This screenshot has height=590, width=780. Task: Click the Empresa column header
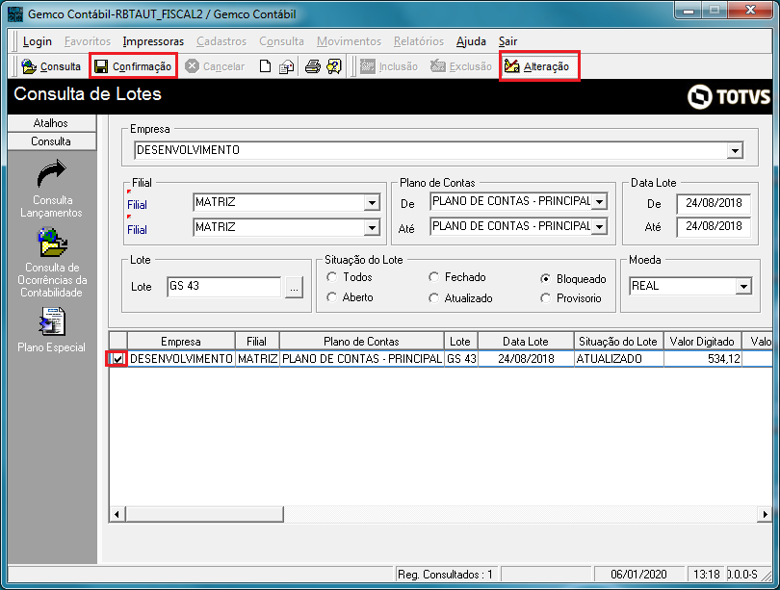pyautogui.click(x=181, y=342)
